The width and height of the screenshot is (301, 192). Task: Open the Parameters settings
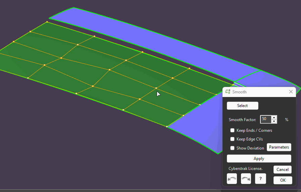[x=279, y=147]
